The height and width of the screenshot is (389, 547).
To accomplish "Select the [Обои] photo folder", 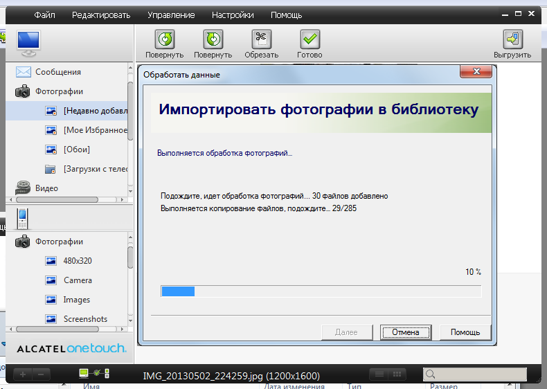I will [x=76, y=150].
